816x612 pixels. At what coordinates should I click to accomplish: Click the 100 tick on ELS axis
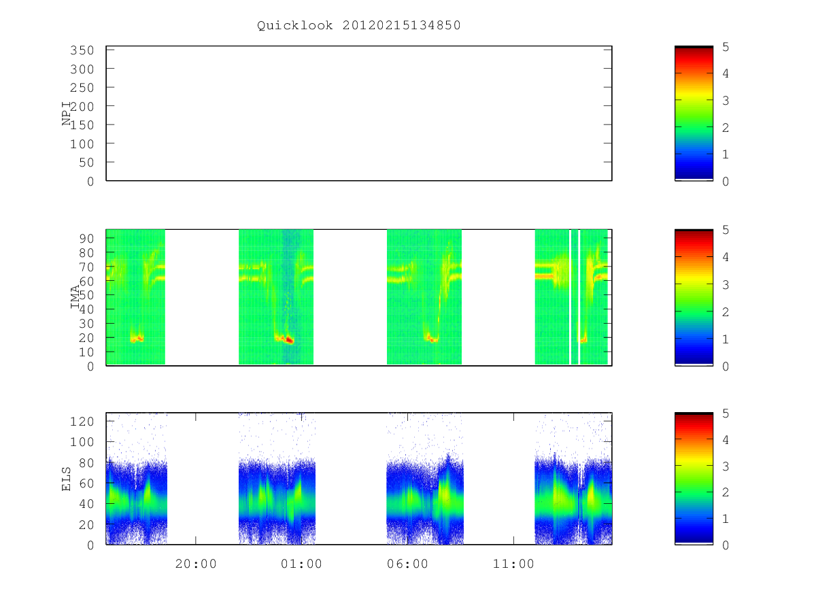coord(83,442)
